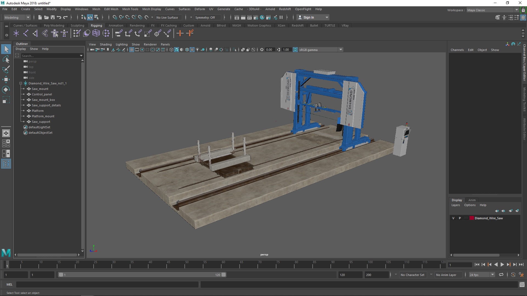Image resolution: width=527 pixels, height=296 pixels.
Task: Open the Outliner search filter dropdown arrow
Action: pos(81,56)
